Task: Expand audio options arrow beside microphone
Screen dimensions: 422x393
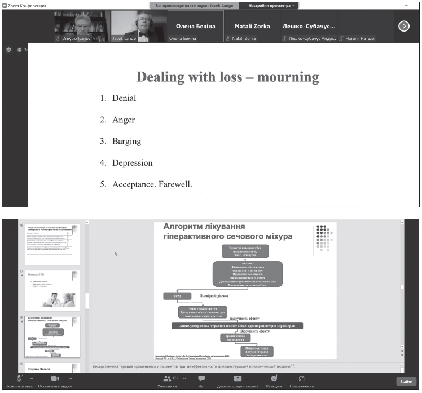Action: tap(32, 378)
